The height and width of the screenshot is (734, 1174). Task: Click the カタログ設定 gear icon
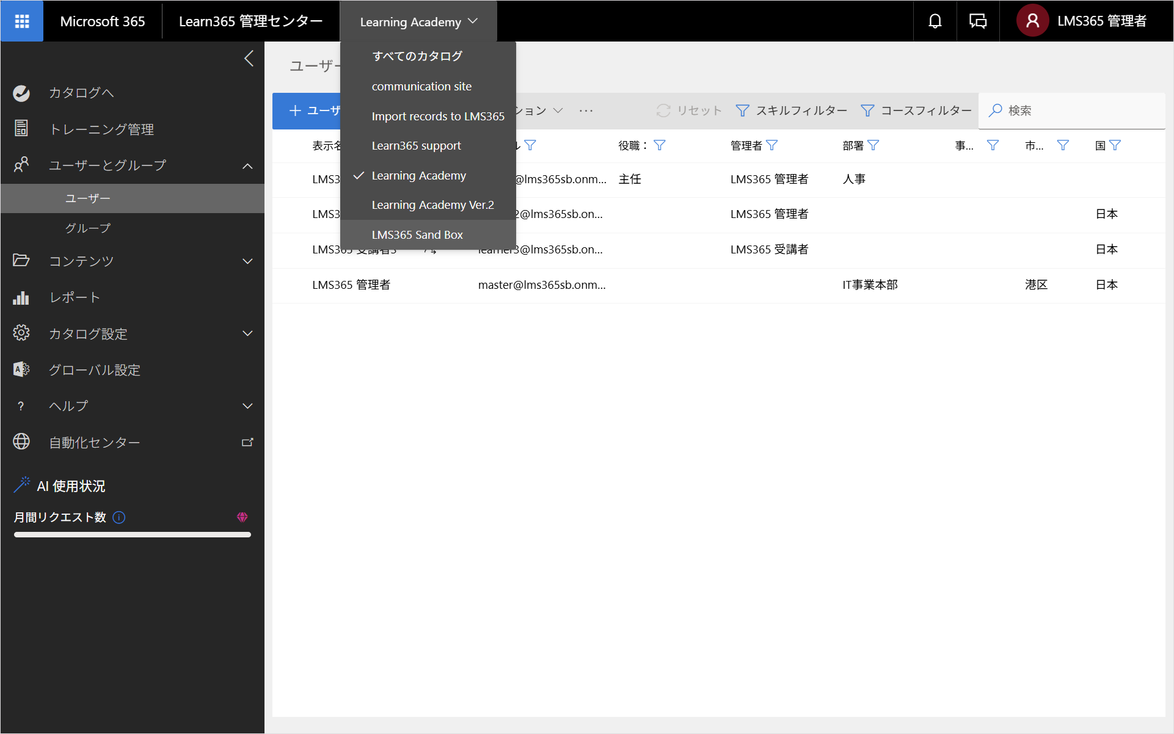[21, 333]
